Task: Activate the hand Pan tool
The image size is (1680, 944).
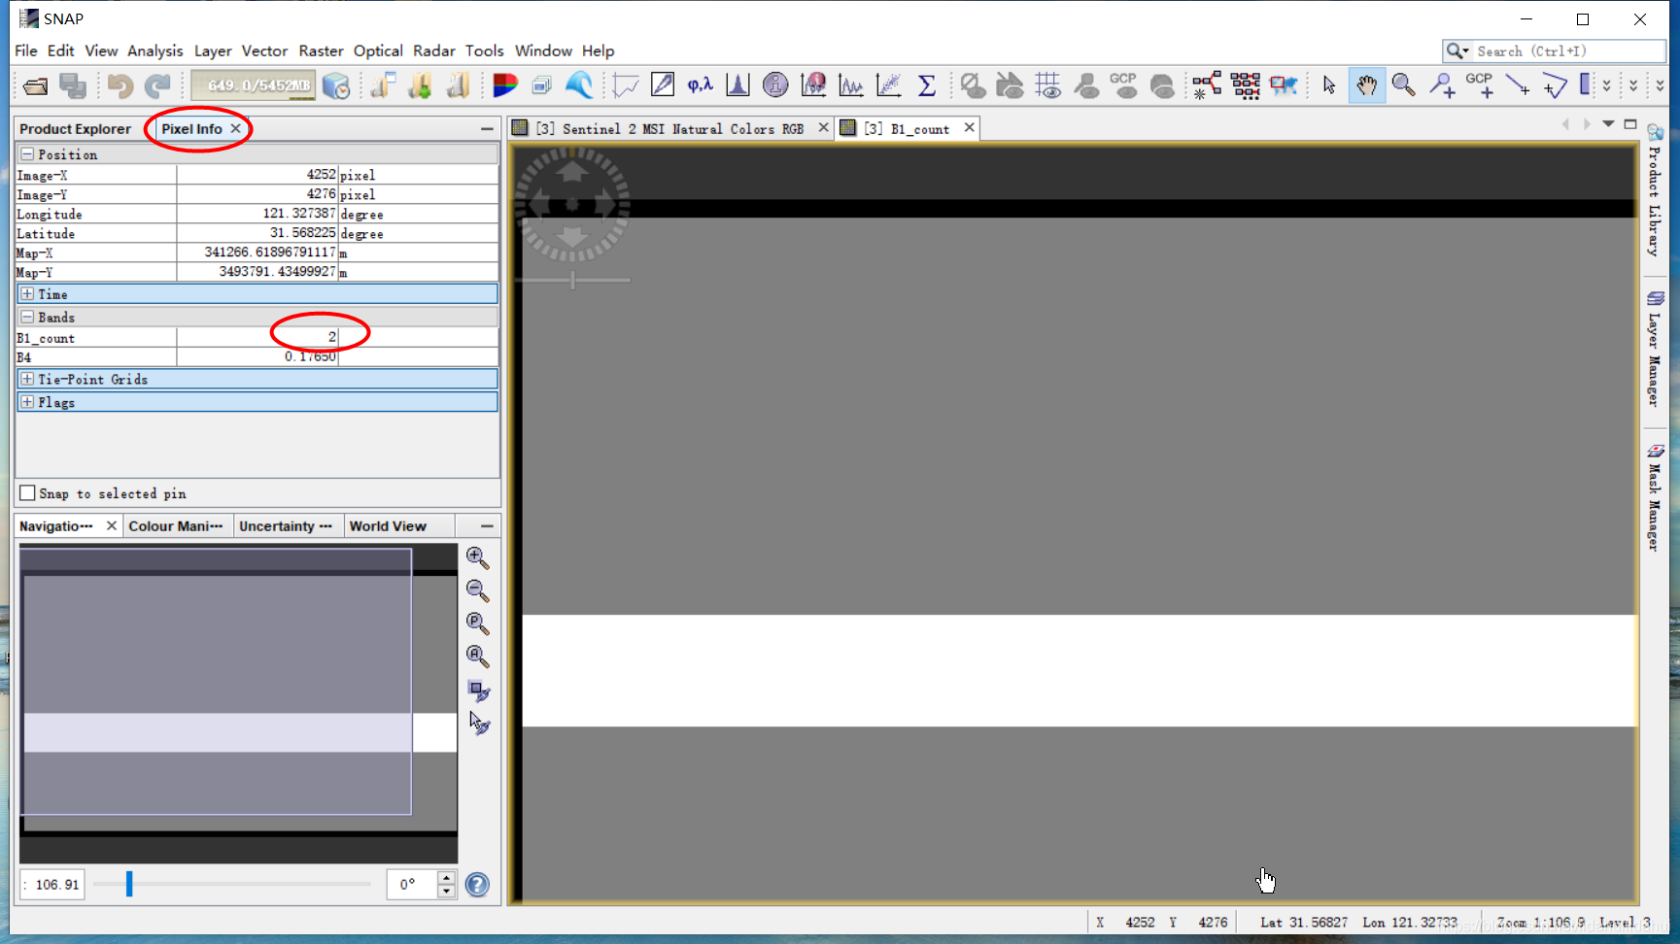Action: pyautogui.click(x=1366, y=85)
